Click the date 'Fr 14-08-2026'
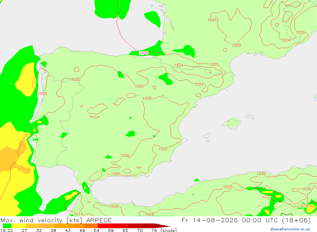The image size is (317, 232). tap(210, 220)
